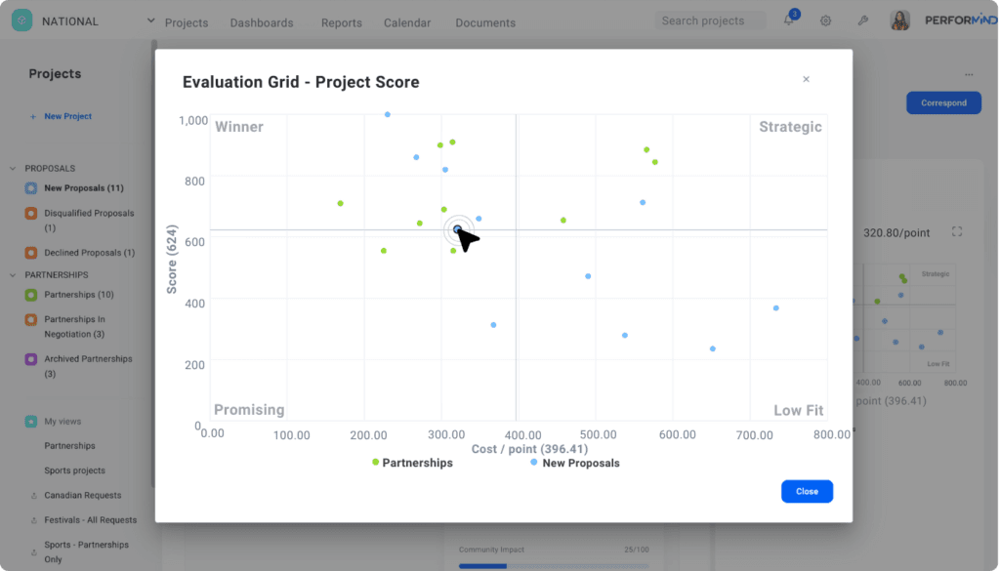Screen dimensions: 1000x571
Task: Open the Calendar menu
Action: 407,22
